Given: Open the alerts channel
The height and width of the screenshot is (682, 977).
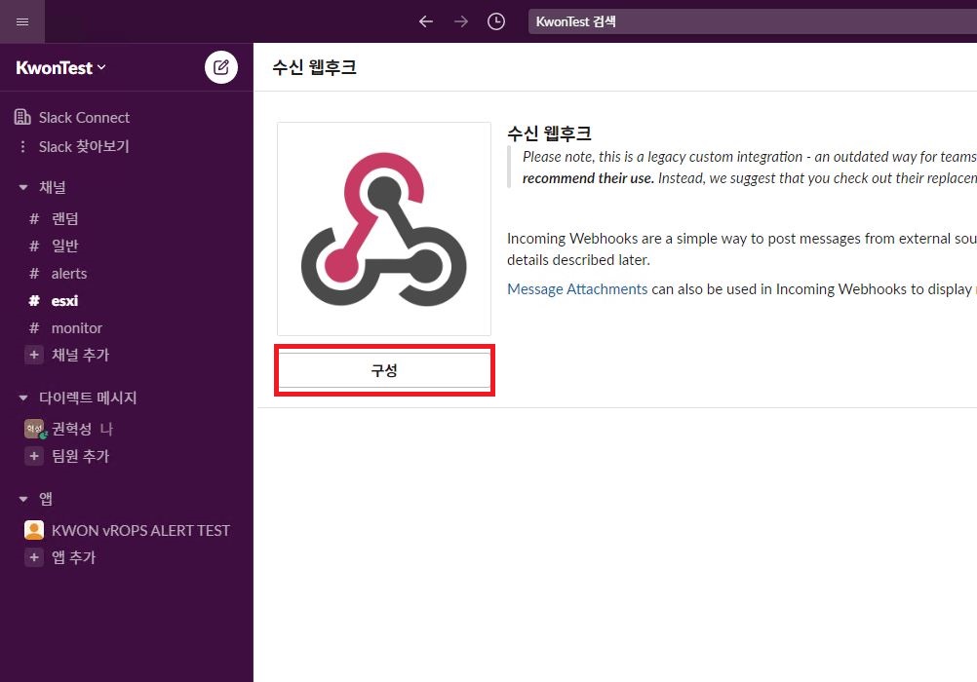Looking at the screenshot, I should [x=69, y=274].
